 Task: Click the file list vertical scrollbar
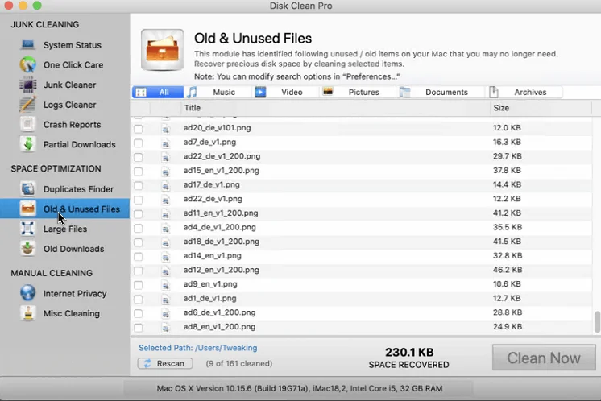point(597,322)
